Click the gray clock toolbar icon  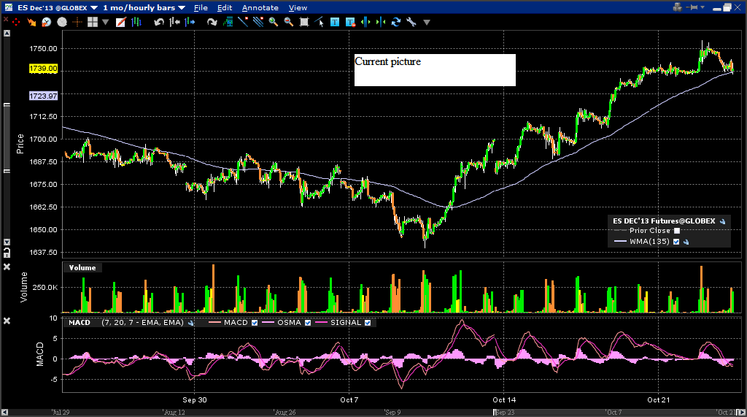[62, 22]
